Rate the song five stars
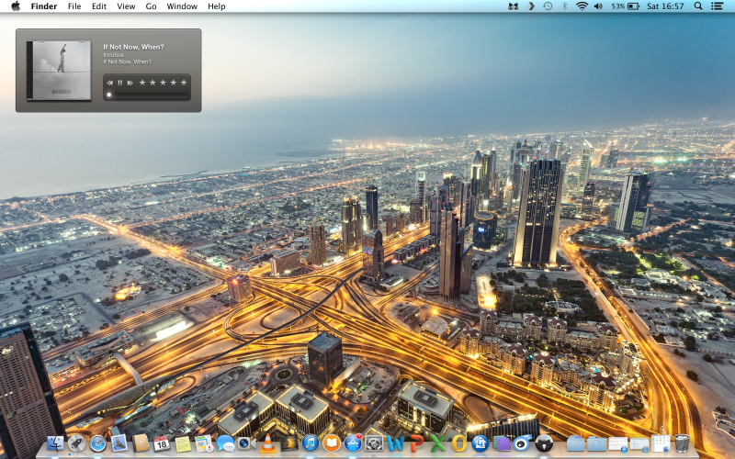Screen dimensions: 735x459 point(184,83)
